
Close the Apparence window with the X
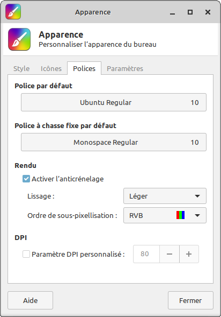208,12
